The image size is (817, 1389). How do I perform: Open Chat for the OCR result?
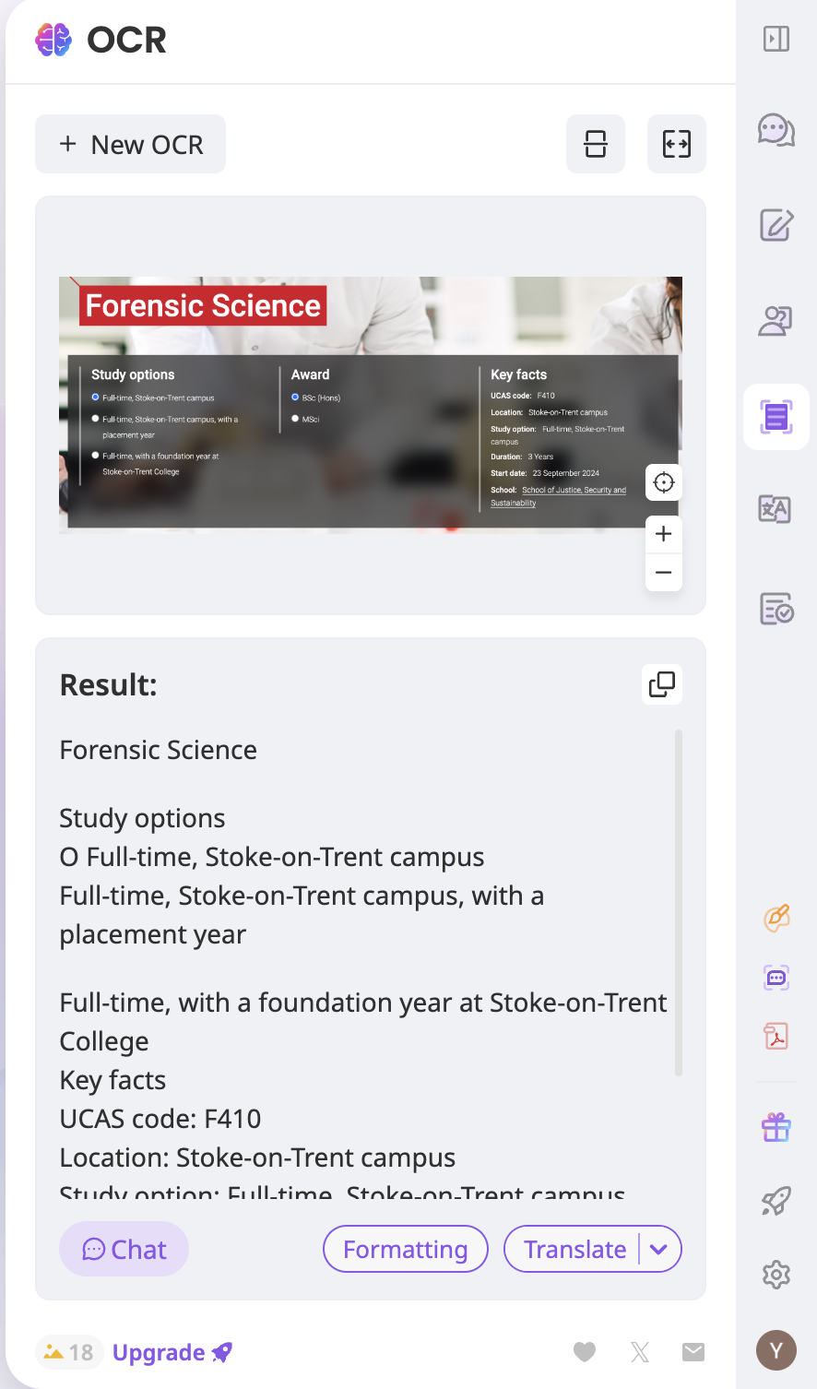pyautogui.click(x=124, y=1250)
